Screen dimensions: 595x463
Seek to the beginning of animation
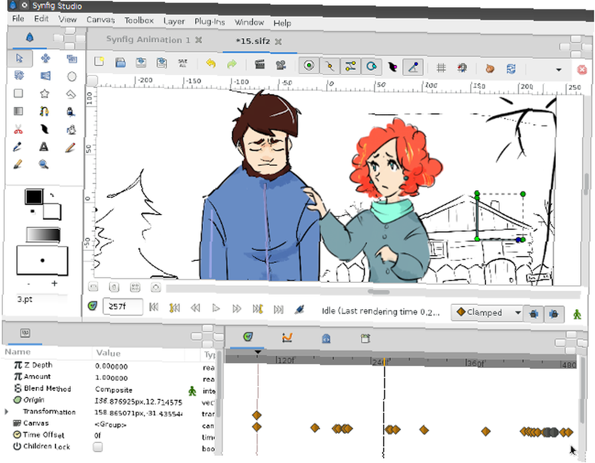coord(154,307)
